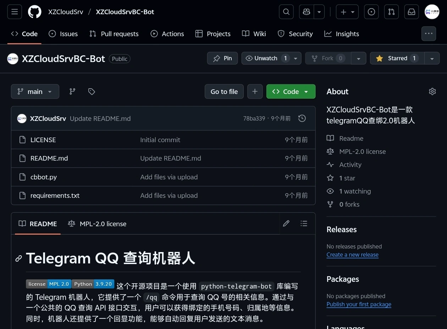Open the notifications inbox icon
The width and height of the screenshot is (447, 329).
click(x=411, y=12)
